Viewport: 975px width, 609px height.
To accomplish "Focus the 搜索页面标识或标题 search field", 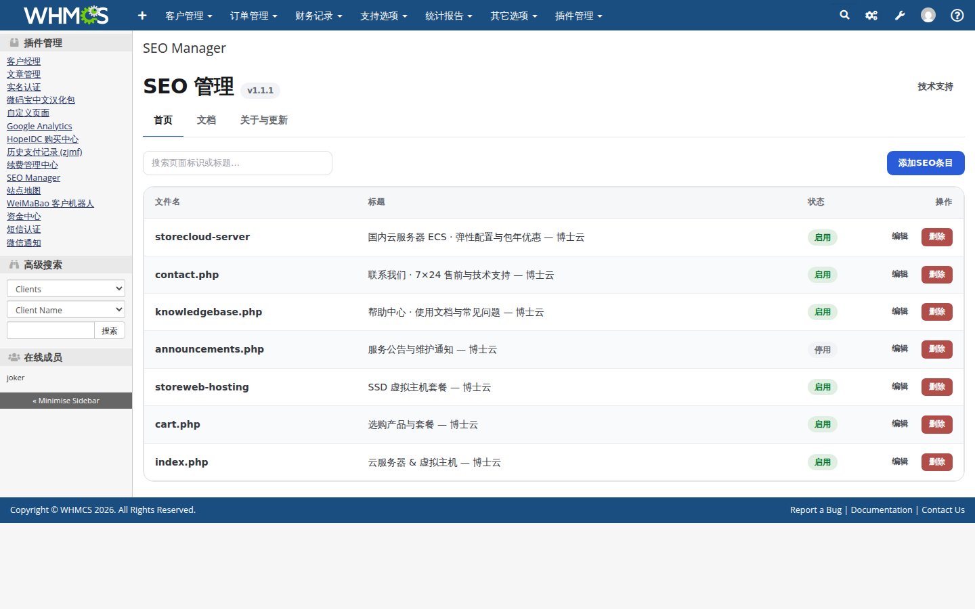I will coord(238,163).
